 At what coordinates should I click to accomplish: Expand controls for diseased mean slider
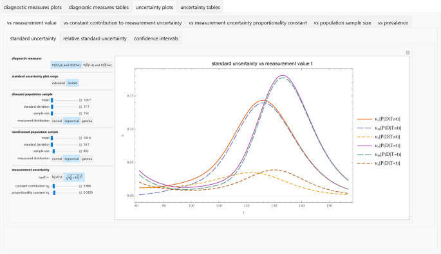click(x=80, y=100)
